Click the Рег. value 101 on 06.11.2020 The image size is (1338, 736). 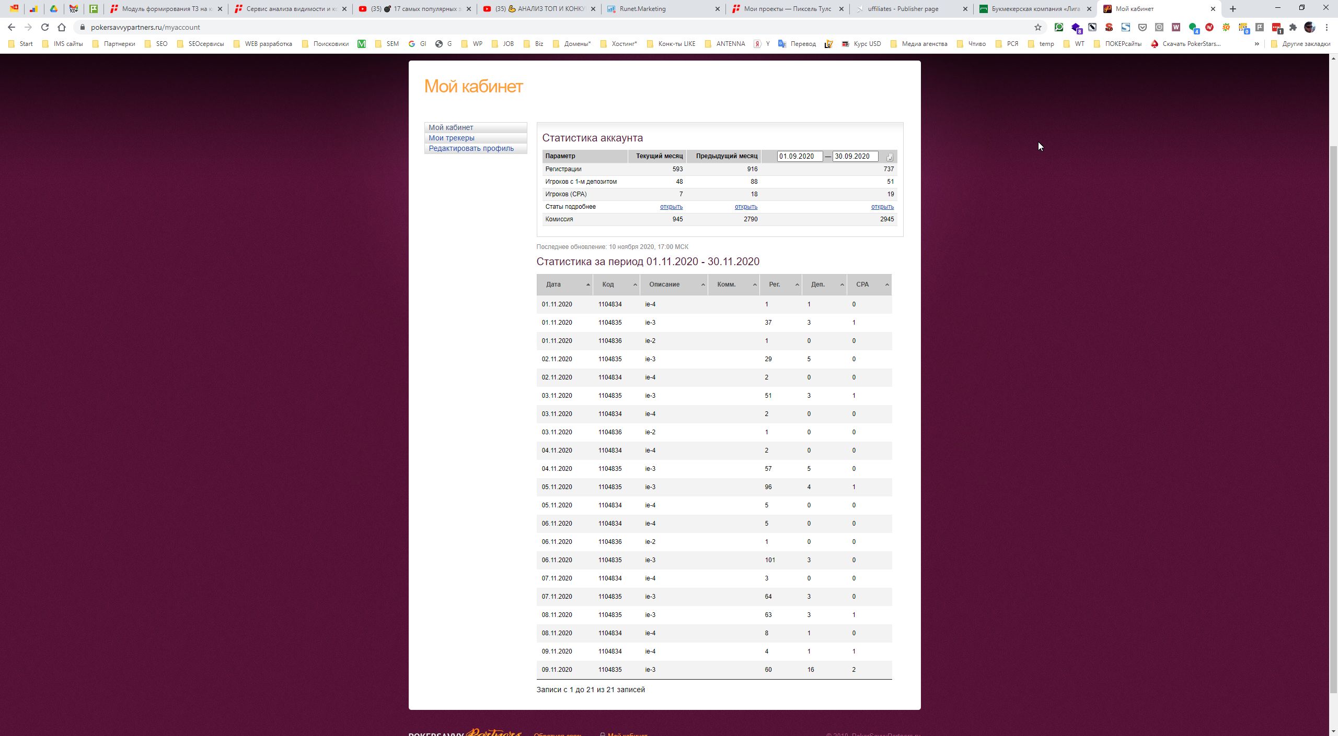click(x=770, y=560)
